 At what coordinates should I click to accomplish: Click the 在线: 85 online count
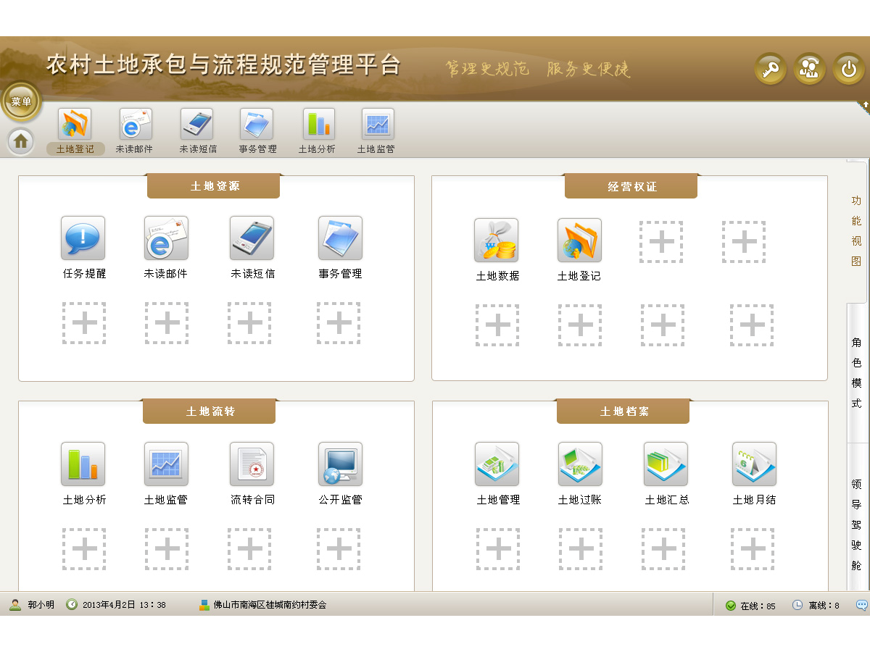click(x=758, y=606)
